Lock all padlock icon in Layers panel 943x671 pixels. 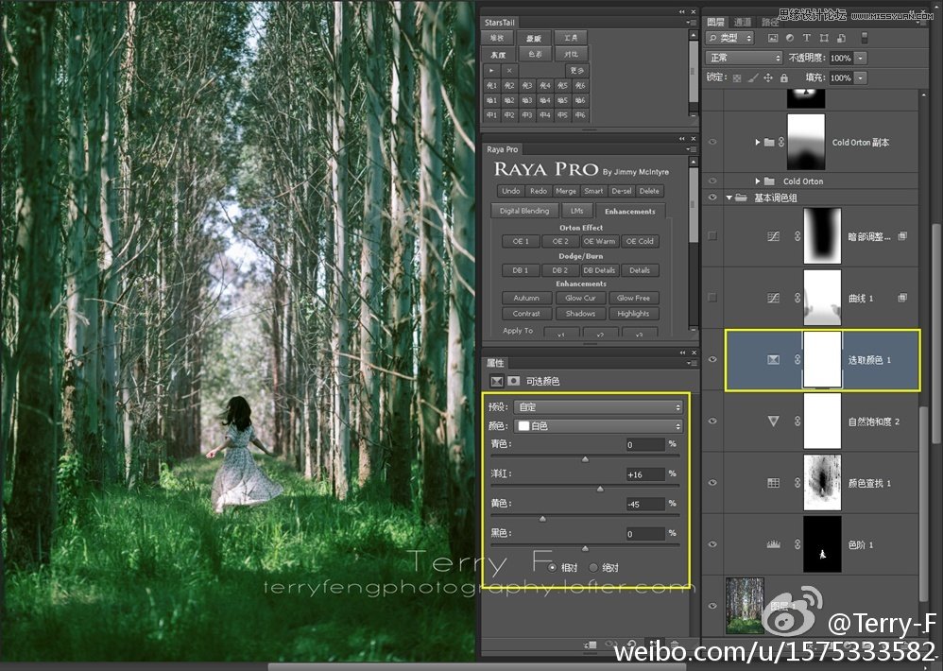click(783, 78)
